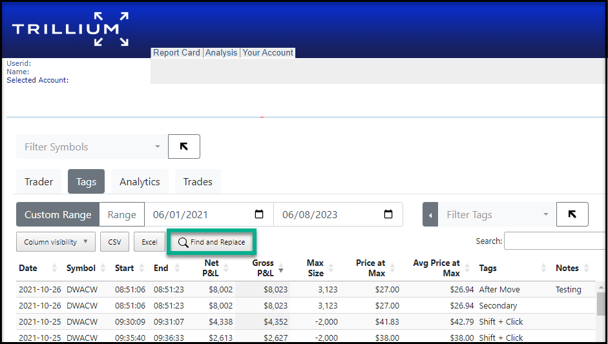Click arrow icon next to Filter Symbols
The height and width of the screenshot is (344, 608).
184,147
